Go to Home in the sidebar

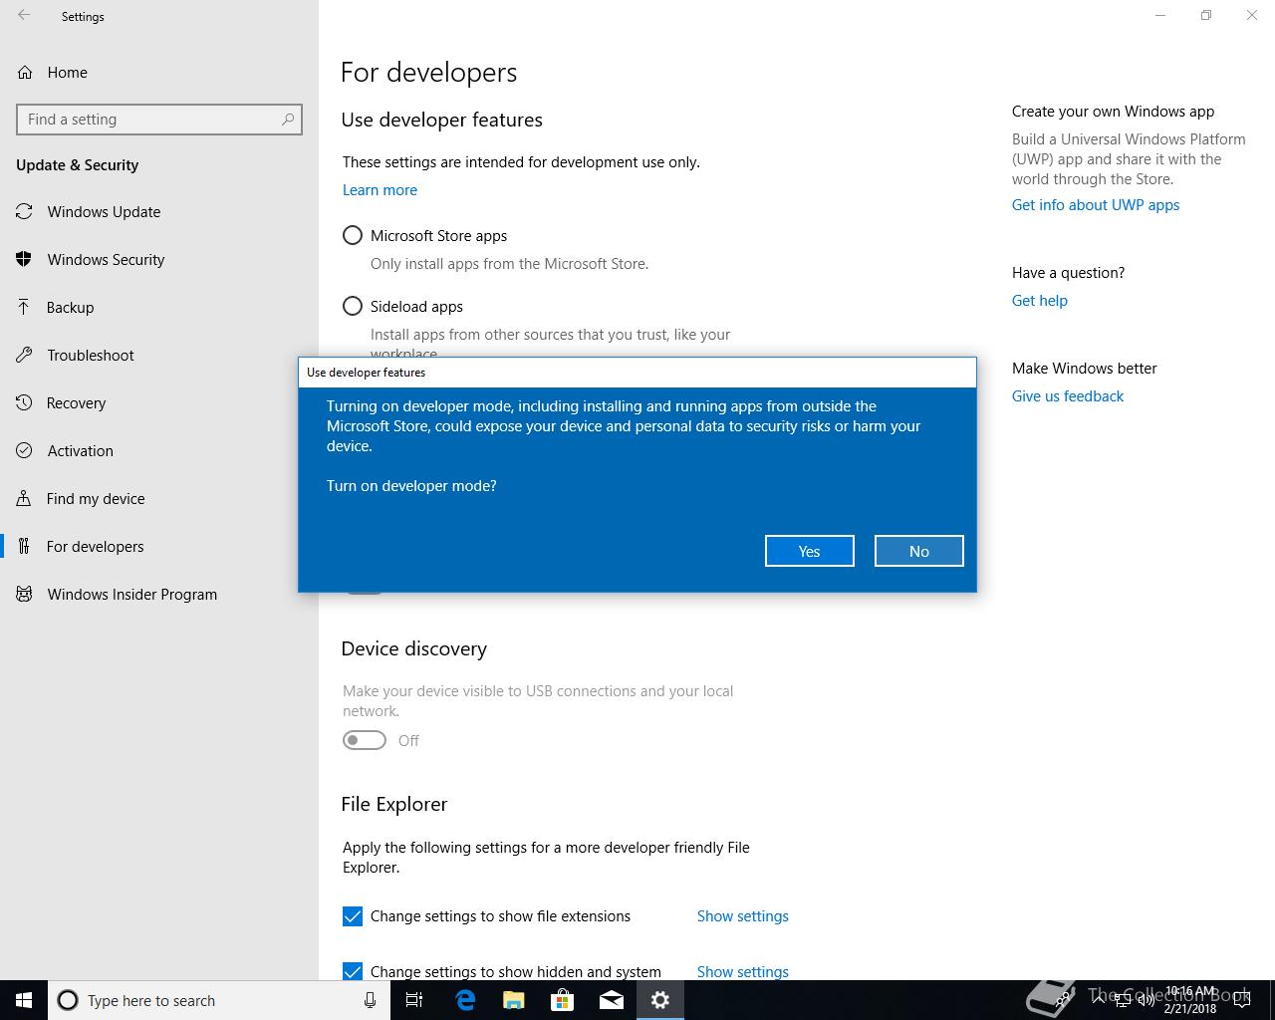pos(159,72)
